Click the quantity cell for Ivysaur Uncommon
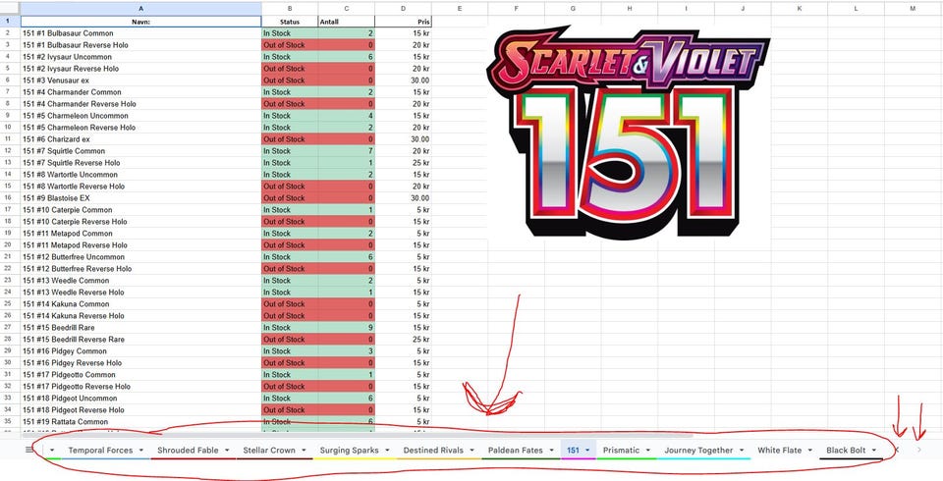The height and width of the screenshot is (481, 943). 347,57
